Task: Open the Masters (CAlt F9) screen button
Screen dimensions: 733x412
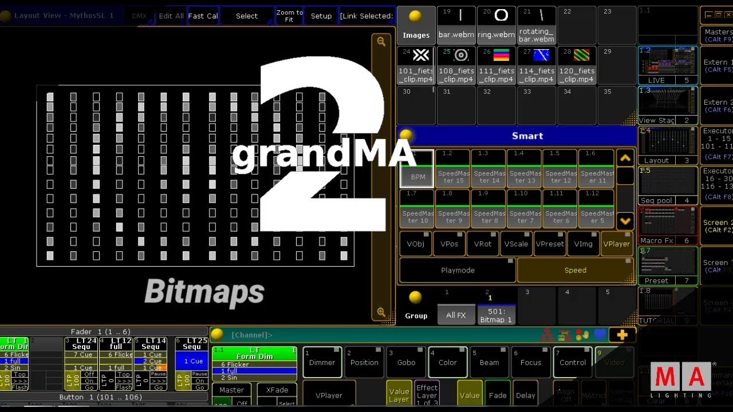Action: [x=718, y=35]
